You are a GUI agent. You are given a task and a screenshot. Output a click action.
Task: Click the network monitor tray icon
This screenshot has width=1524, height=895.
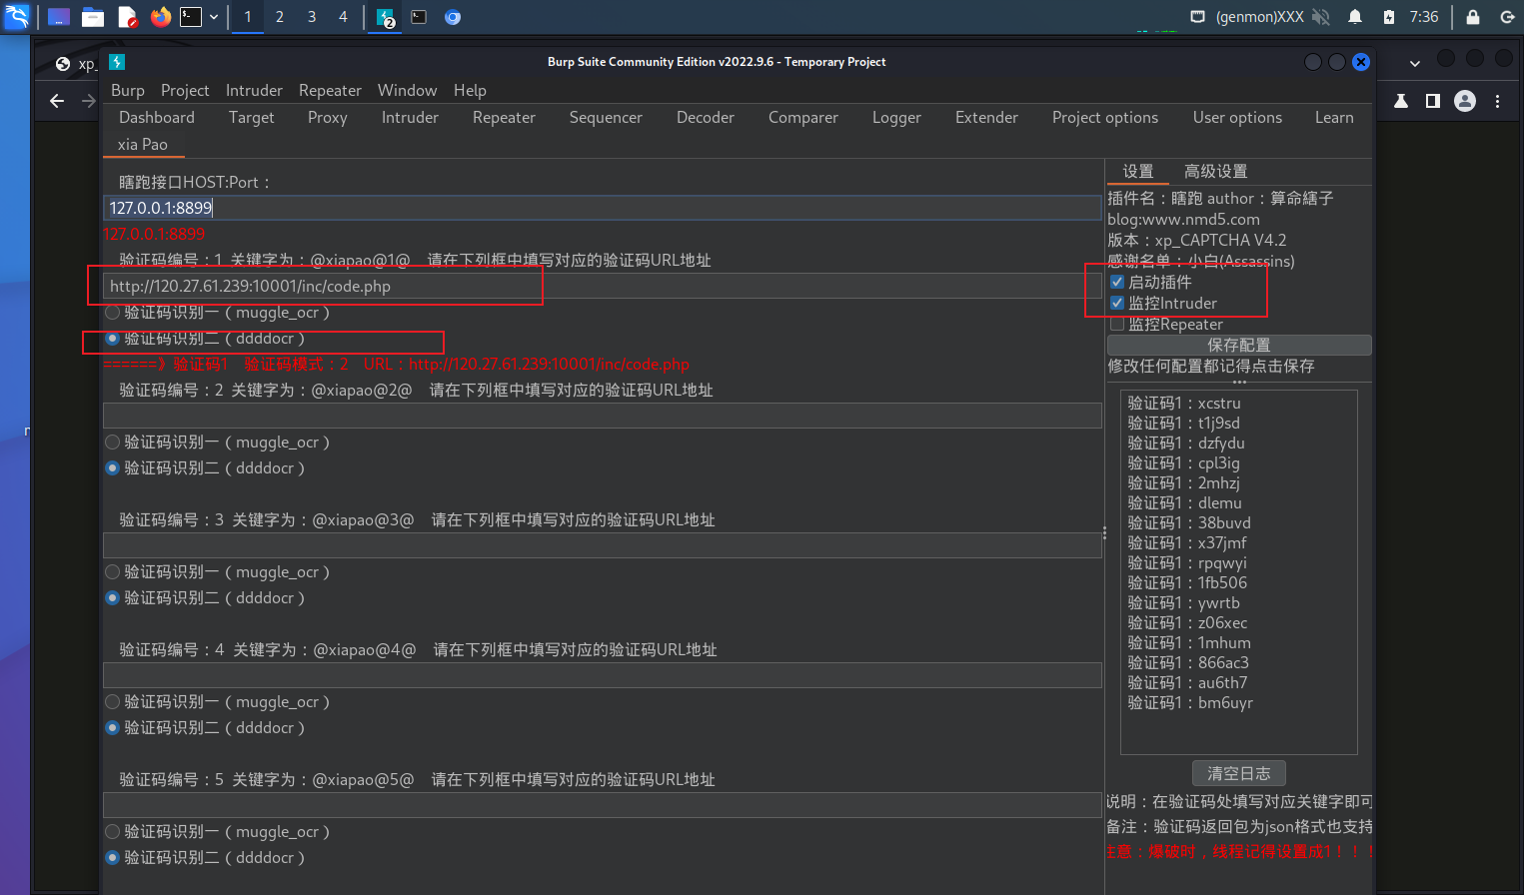click(x=1198, y=17)
